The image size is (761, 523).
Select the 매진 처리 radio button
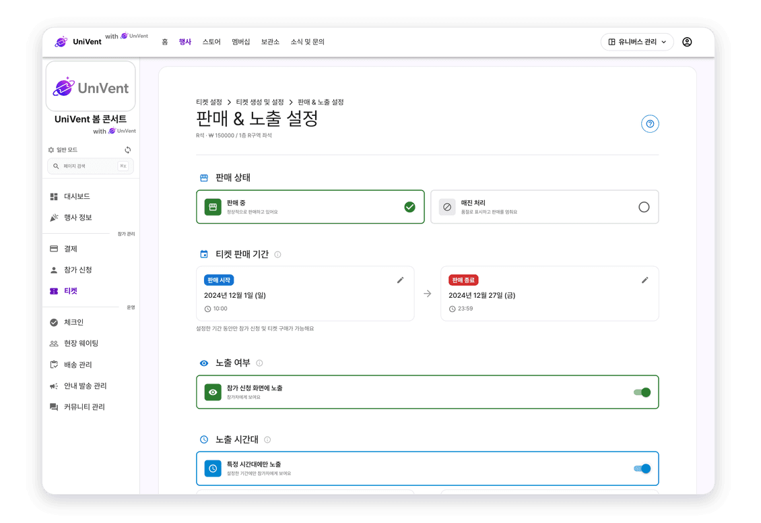point(644,207)
